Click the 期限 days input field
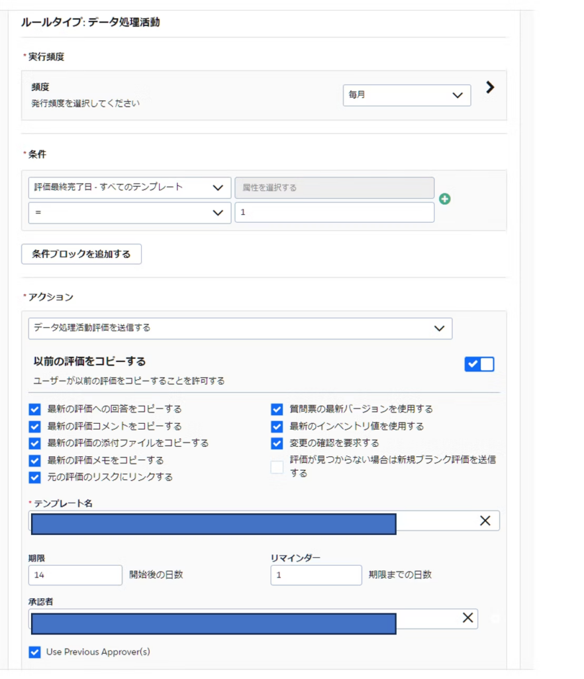 [x=75, y=575]
